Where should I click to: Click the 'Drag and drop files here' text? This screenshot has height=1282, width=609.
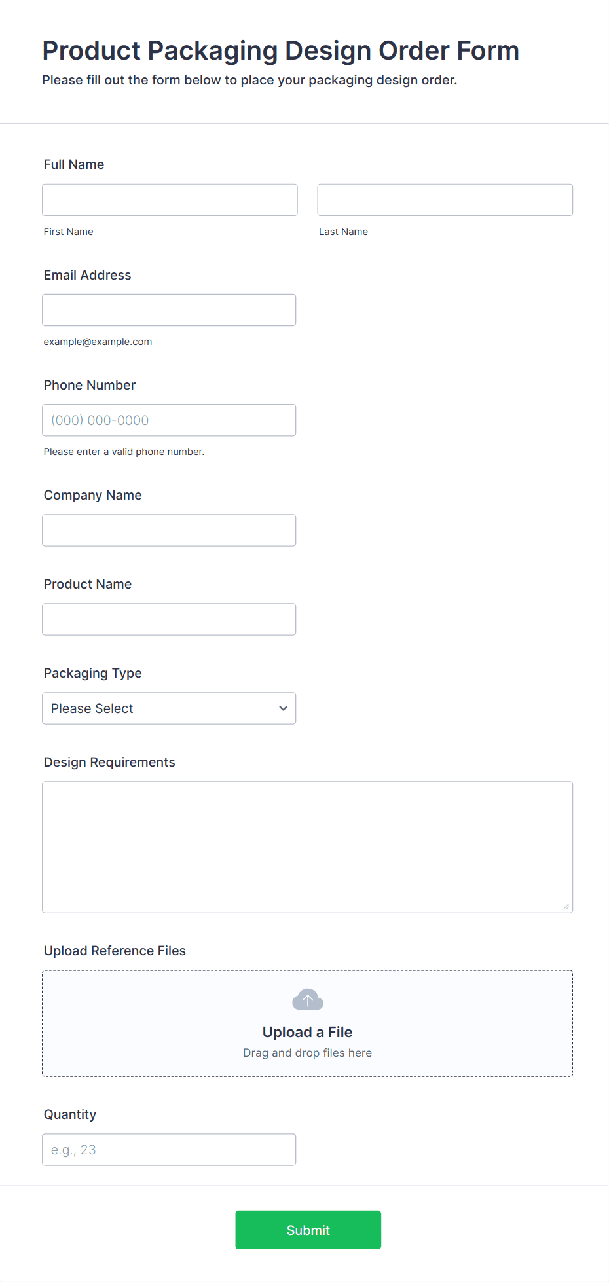point(307,1053)
